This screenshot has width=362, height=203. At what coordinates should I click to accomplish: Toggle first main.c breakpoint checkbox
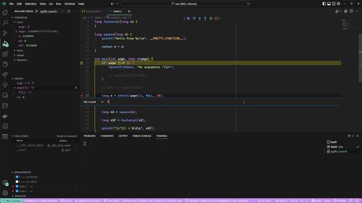(17, 187)
